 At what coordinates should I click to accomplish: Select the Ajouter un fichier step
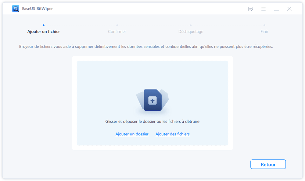[x=44, y=32]
